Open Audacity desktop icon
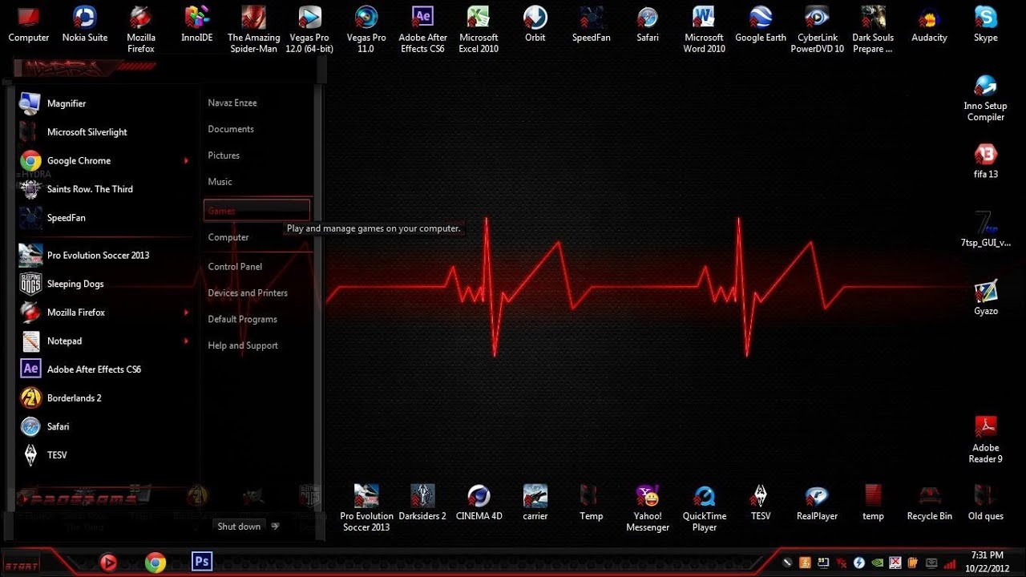The image size is (1026, 577). [x=929, y=24]
